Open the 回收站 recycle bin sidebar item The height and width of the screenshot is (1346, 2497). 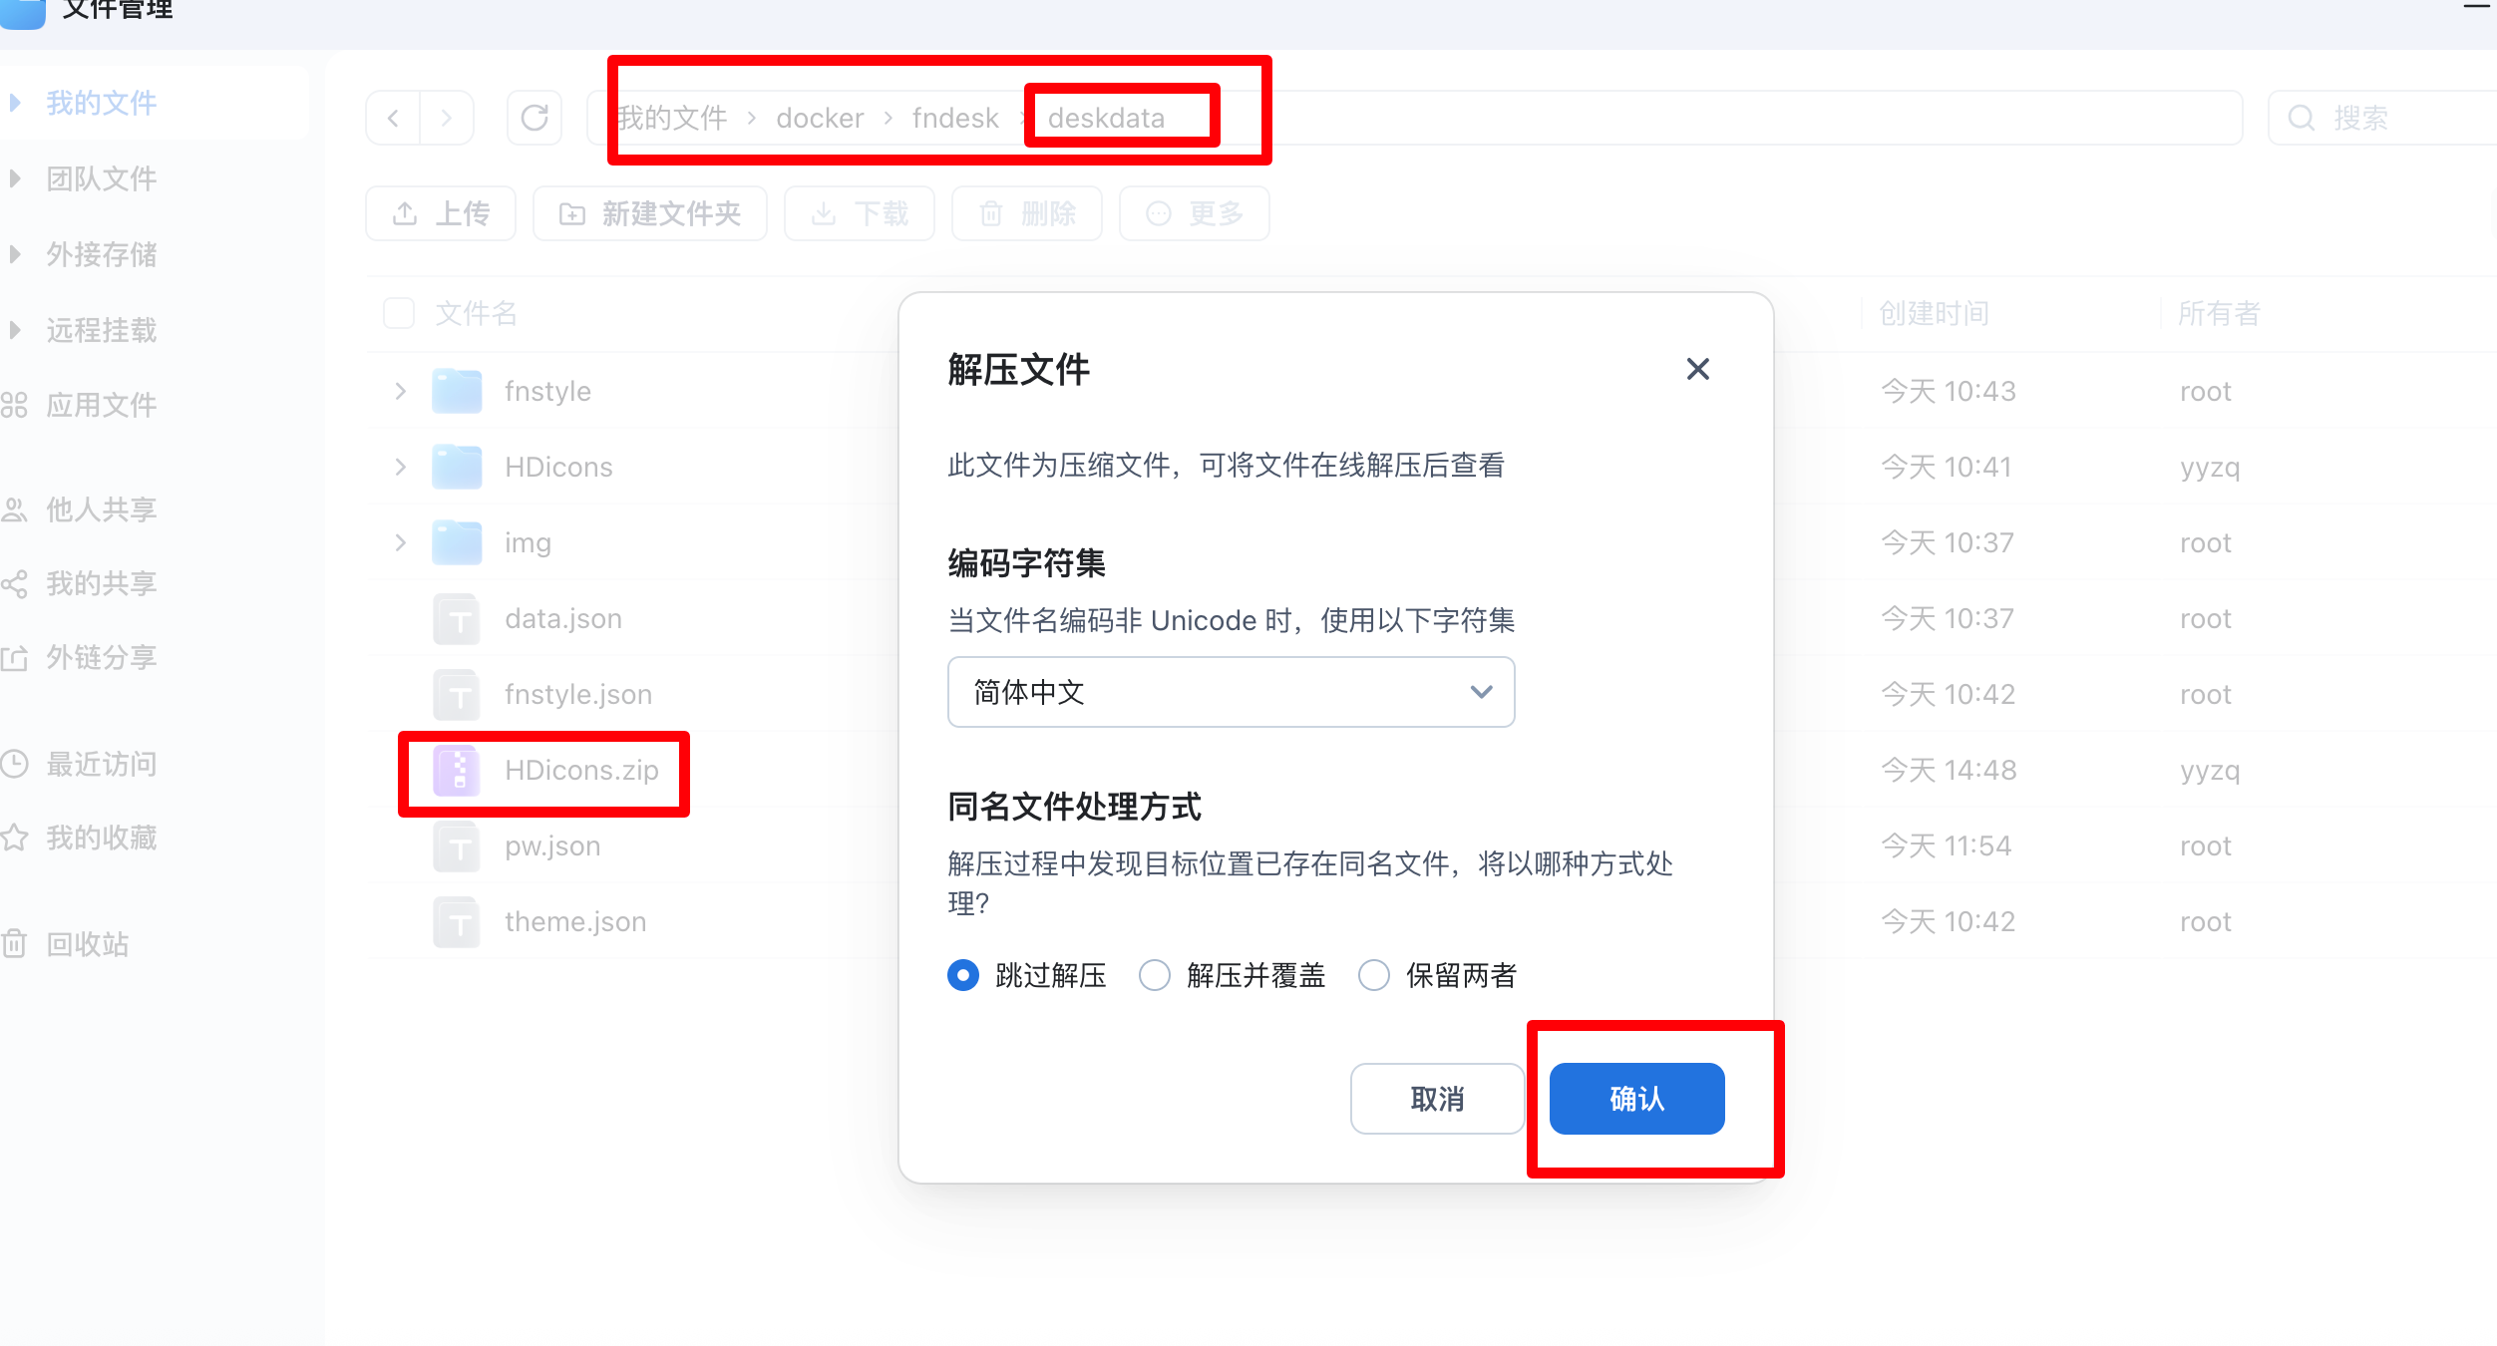[x=88, y=943]
